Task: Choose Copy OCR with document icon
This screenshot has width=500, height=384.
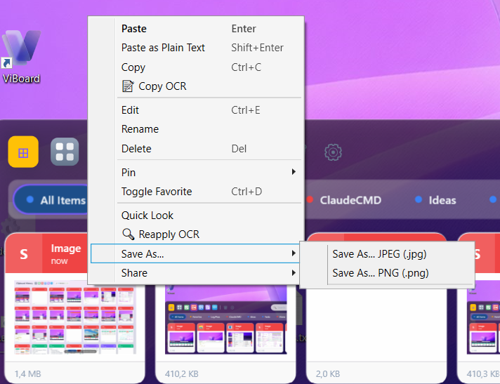Action: (x=162, y=86)
